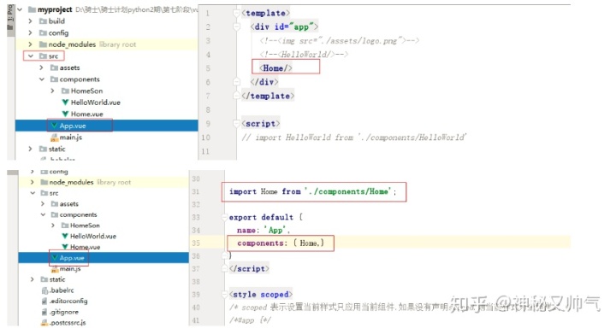The height and width of the screenshot is (328, 616).
Task: Expand the build folder arrow
Action: [x=30, y=21]
